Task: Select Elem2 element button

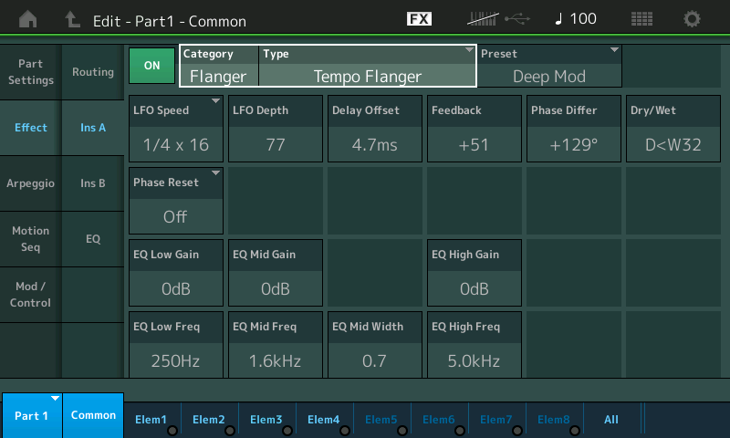Action: pyautogui.click(x=210, y=420)
